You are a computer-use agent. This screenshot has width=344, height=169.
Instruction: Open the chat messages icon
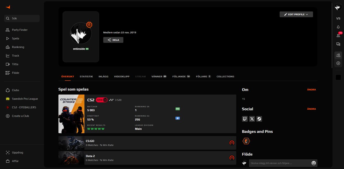(x=338, y=44)
